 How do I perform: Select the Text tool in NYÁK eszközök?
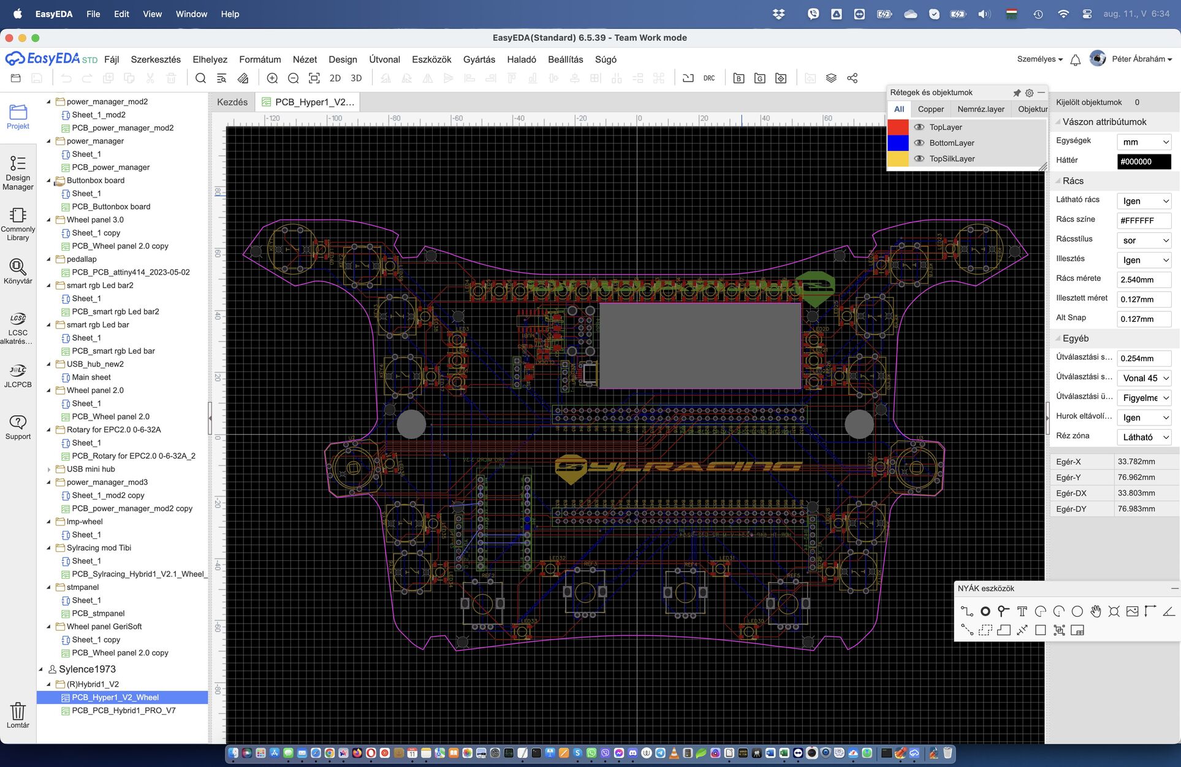(1022, 611)
